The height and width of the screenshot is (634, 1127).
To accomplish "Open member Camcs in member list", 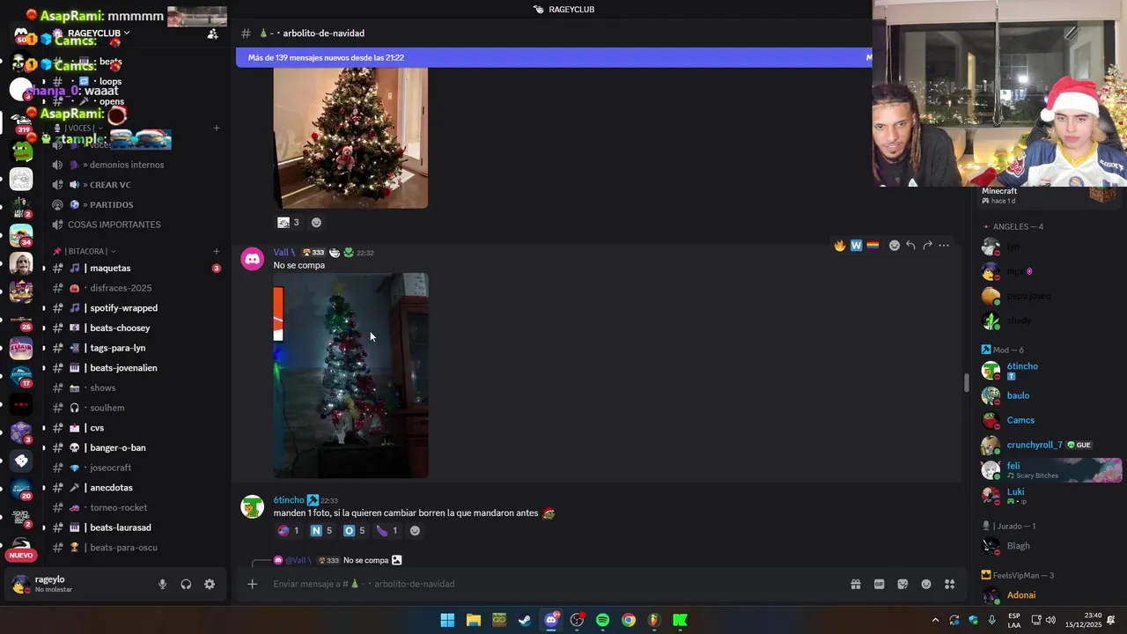I will pos(1020,420).
